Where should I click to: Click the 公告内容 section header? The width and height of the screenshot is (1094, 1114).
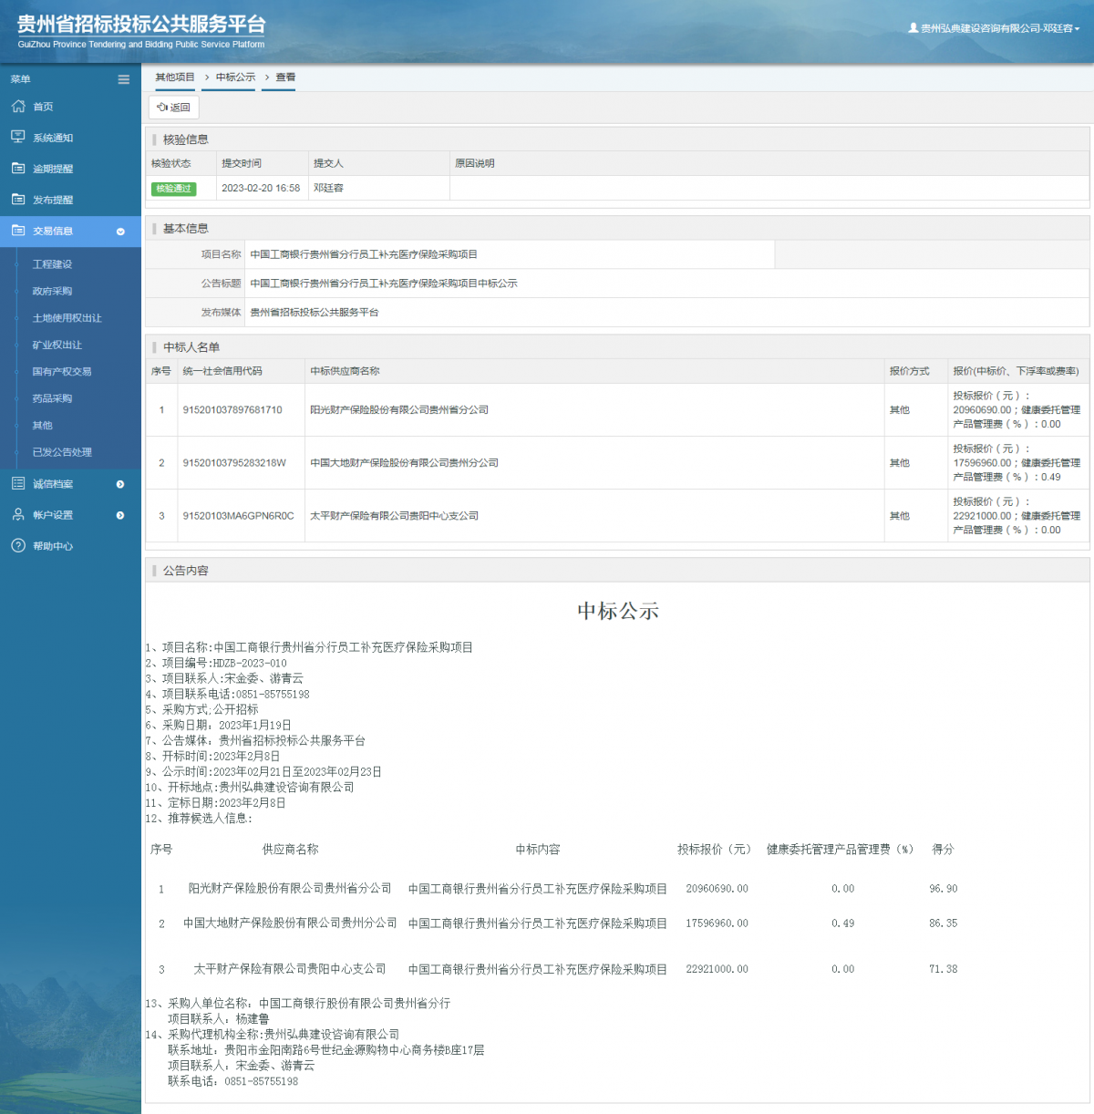tap(186, 571)
